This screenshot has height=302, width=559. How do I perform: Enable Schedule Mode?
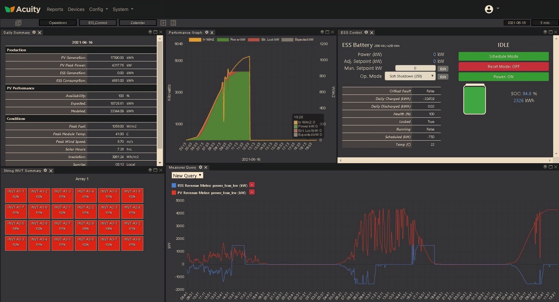[503, 56]
